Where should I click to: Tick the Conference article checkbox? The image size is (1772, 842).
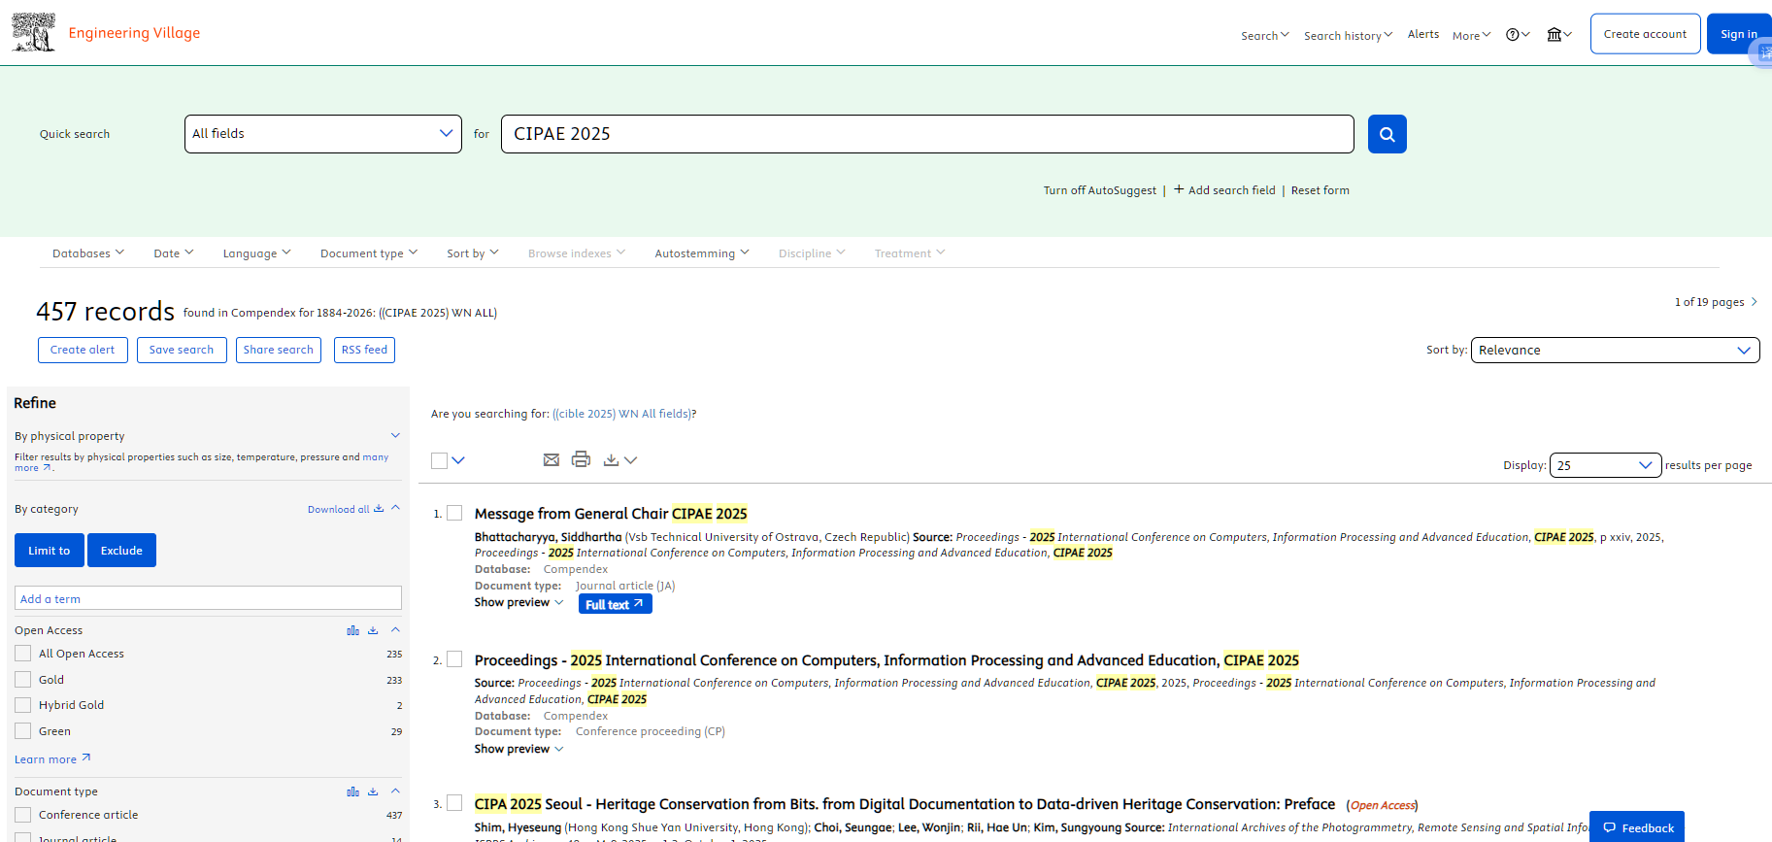23,815
